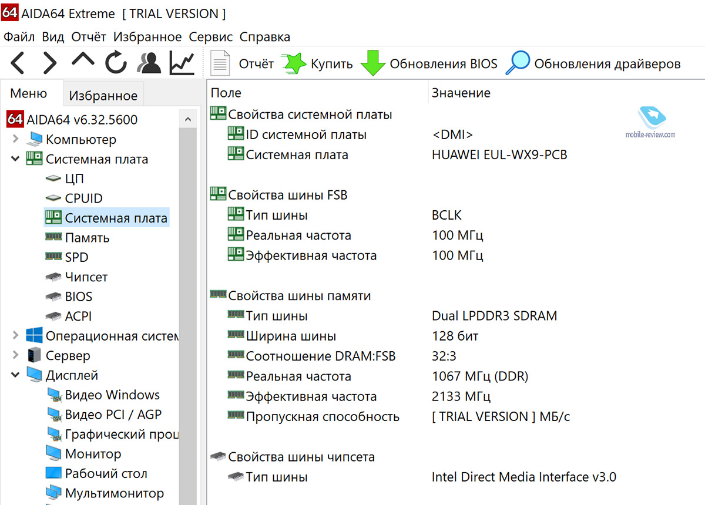
Task: Expand the Компьютер tree node
Action: coord(15,139)
